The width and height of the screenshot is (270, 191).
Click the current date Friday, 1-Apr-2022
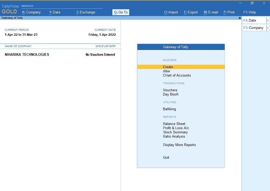102,34
